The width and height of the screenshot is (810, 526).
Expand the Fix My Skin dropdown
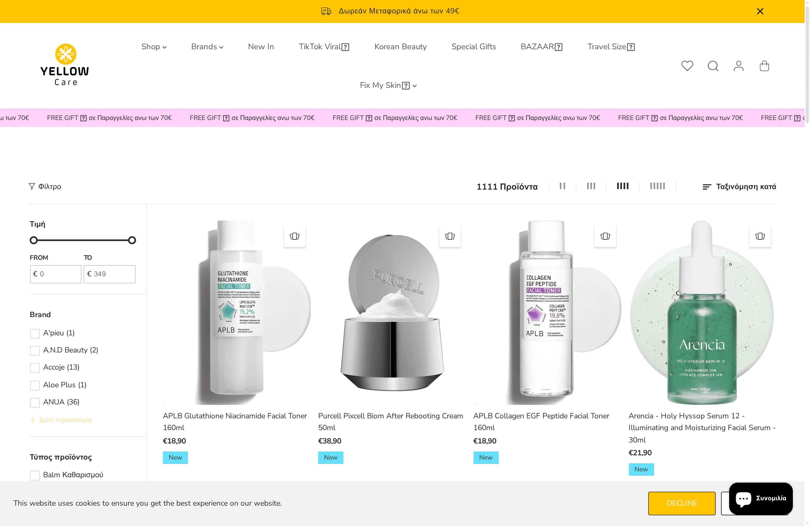coord(388,85)
